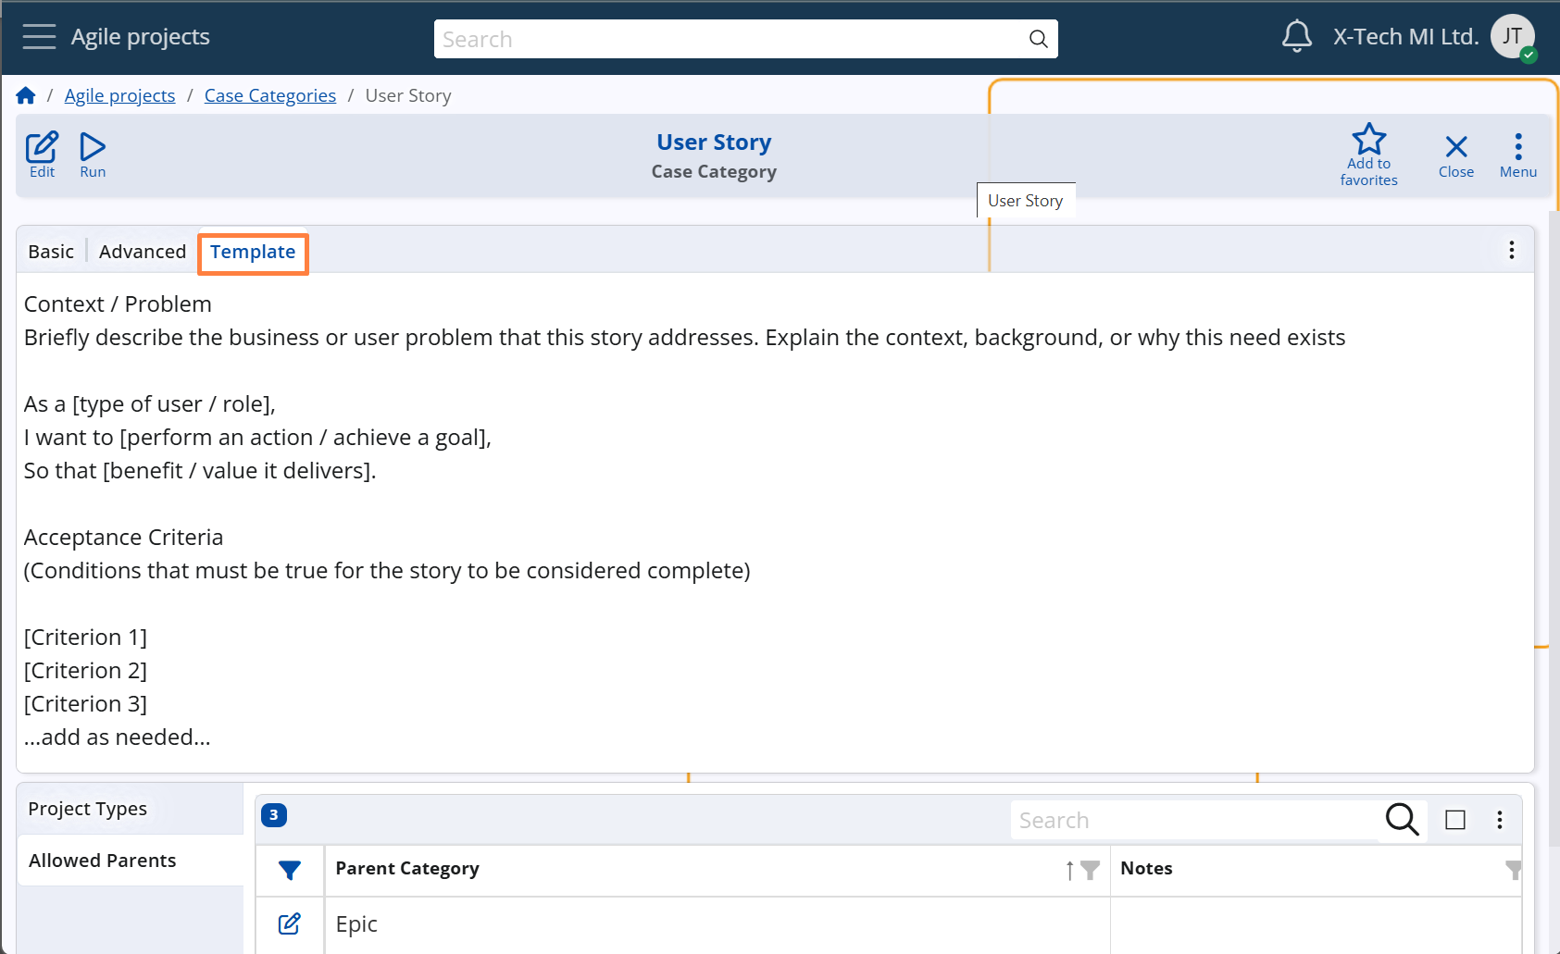The height and width of the screenshot is (954, 1560).
Task: Click the top Search input field
Action: [731, 40]
